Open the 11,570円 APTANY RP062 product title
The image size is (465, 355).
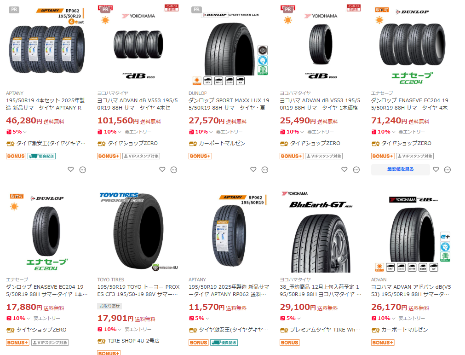[x=229, y=290]
